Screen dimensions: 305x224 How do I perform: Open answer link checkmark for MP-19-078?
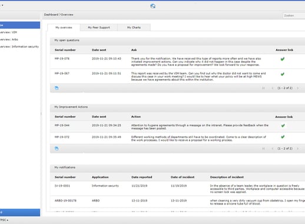tap(283, 59)
